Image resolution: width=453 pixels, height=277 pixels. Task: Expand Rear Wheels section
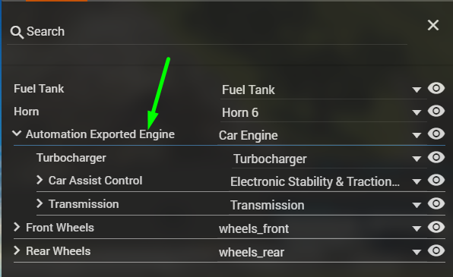click(x=17, y=250)
